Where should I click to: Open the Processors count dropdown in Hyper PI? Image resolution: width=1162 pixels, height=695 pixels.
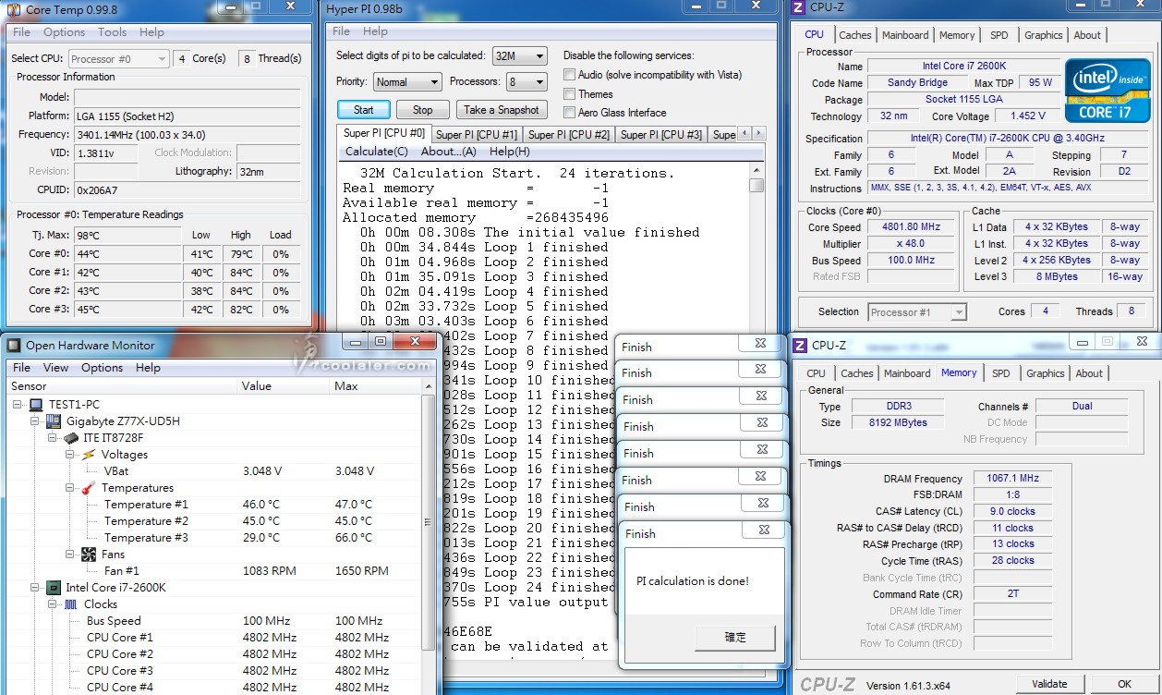[x=527, y=82]
